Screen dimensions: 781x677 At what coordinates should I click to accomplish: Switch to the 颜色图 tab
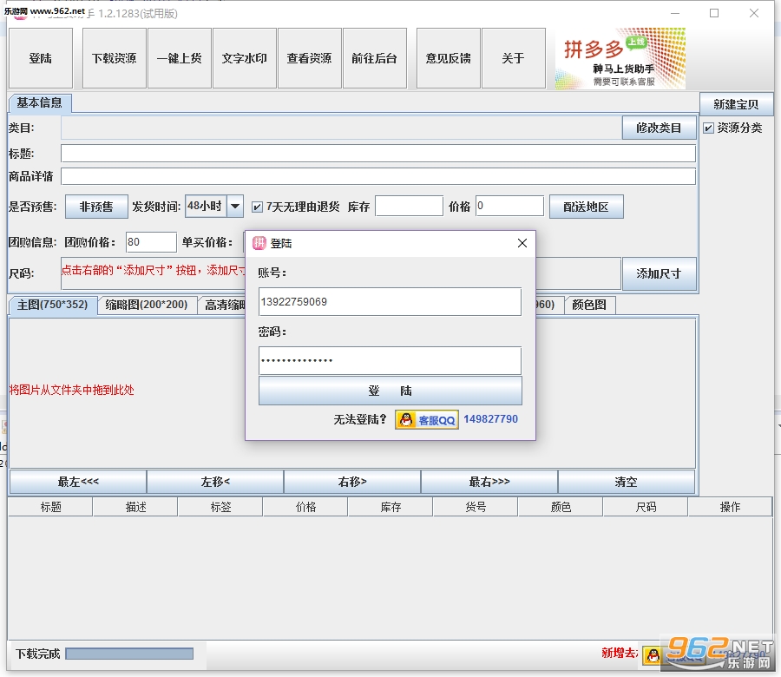pos(590,305)
